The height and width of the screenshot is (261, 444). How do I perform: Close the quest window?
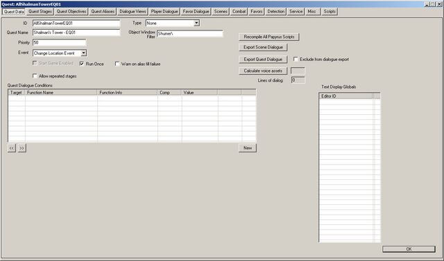[439, 4]
